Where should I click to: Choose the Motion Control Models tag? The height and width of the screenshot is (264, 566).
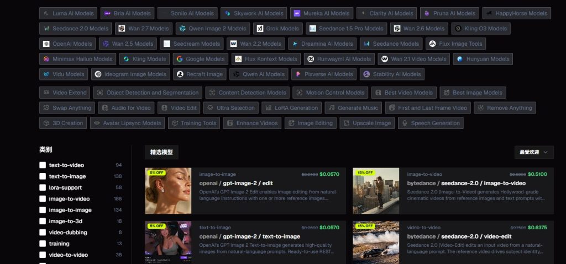[331, 93]
